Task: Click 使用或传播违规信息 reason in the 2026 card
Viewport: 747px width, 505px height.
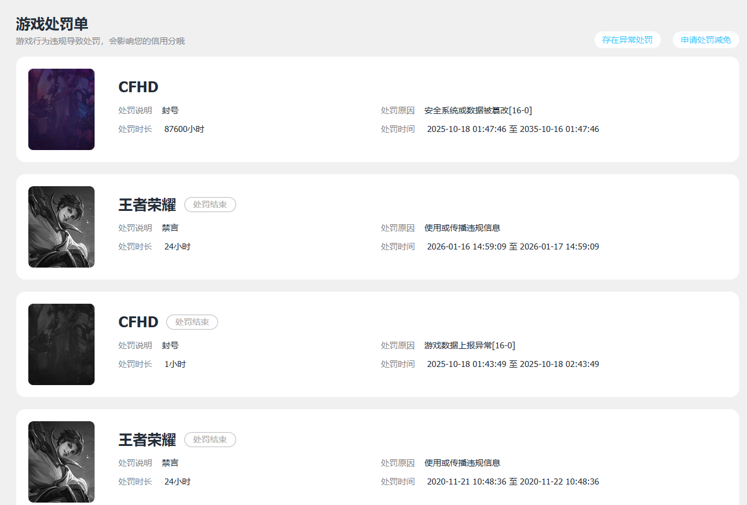Action: click(462, 228)
